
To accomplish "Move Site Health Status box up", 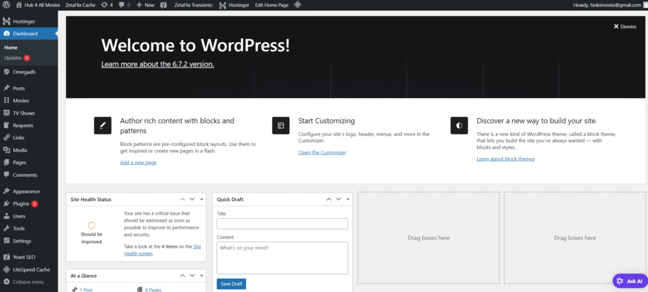I will point(183,199).
